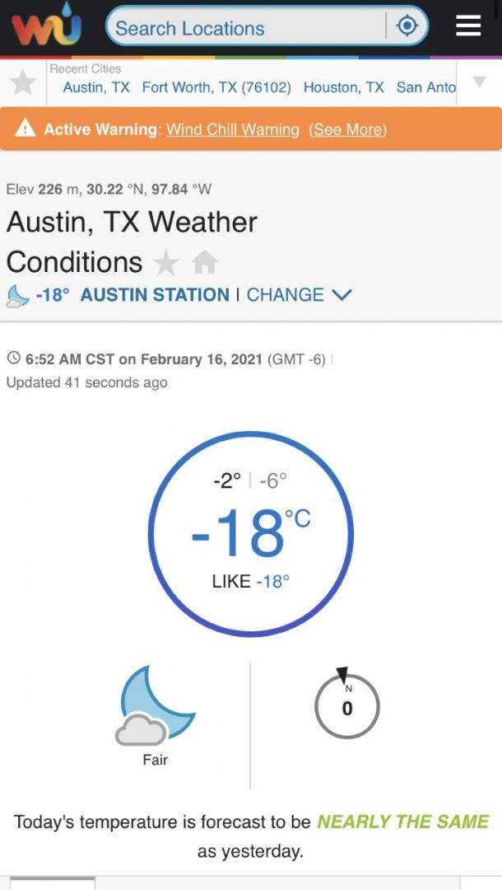Open Fort Worth, TX (76102) city
Image resolution: width=502 pixels, height=890 pixels.
(x=216, y=87)
